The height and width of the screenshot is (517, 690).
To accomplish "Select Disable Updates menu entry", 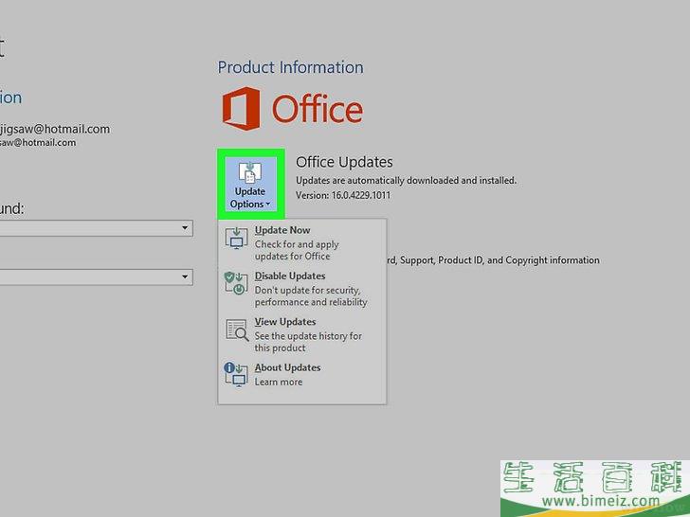I will [x=290, y=276].
